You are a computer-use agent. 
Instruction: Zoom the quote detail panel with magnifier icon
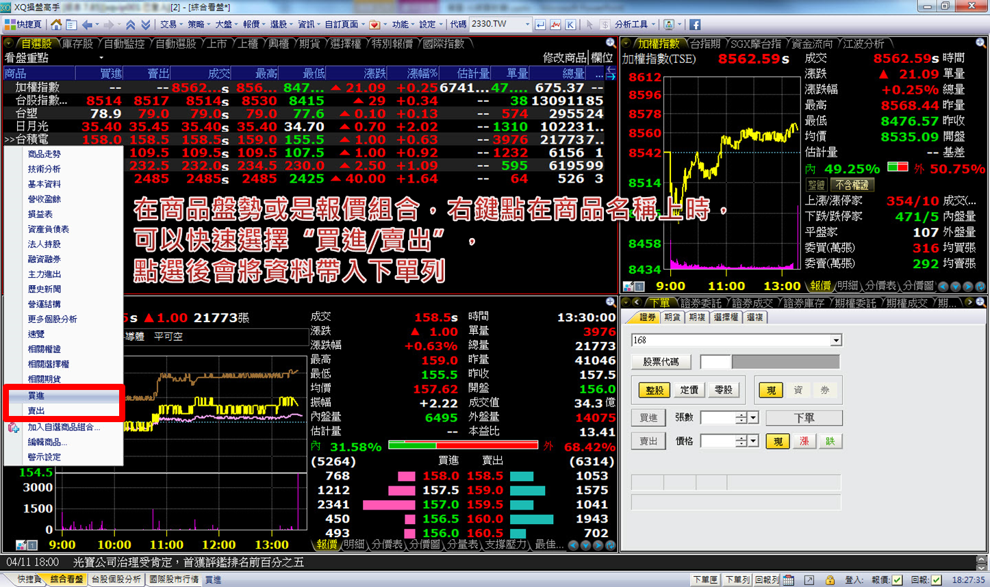611,302
